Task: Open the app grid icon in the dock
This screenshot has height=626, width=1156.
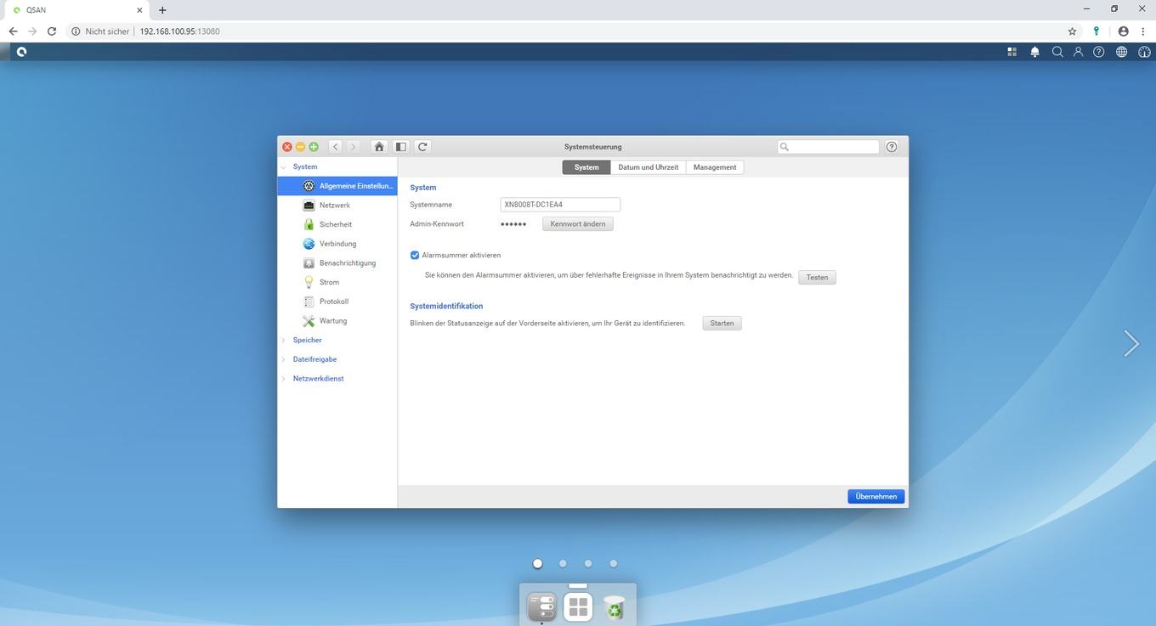Action: coord(578,606)
